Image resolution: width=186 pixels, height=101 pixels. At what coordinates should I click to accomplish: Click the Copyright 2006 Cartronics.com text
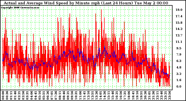(20, 8)
